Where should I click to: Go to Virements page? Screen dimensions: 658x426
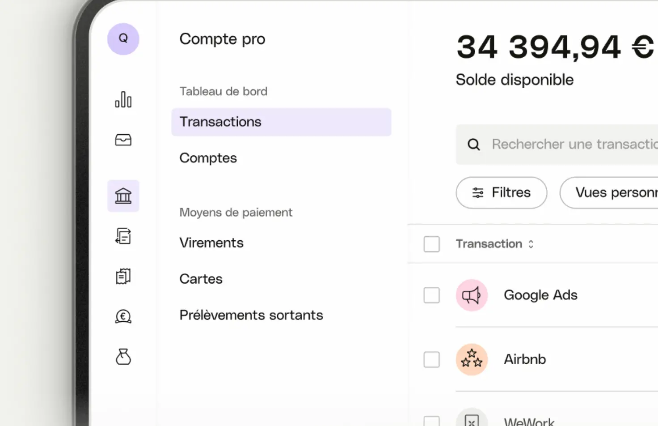211,243
